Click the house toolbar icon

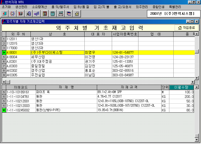77,14
